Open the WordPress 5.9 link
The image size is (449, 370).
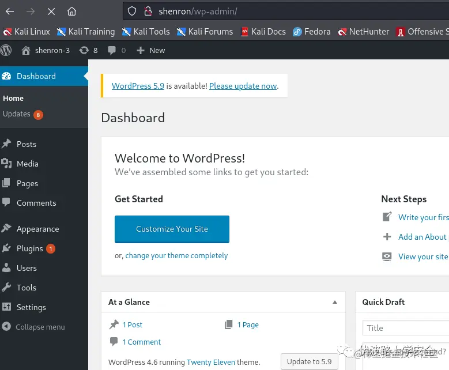pyautogui.click(x=138, y=86)
